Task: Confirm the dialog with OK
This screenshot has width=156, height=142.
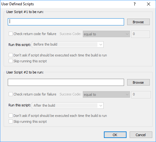Action: coord(115,135)
